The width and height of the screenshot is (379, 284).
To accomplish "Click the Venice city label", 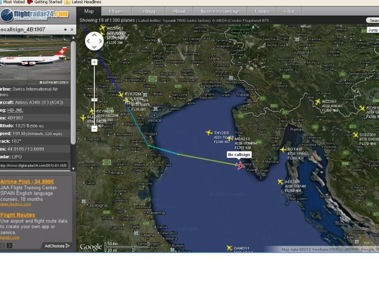I will [x=154, y=120].
